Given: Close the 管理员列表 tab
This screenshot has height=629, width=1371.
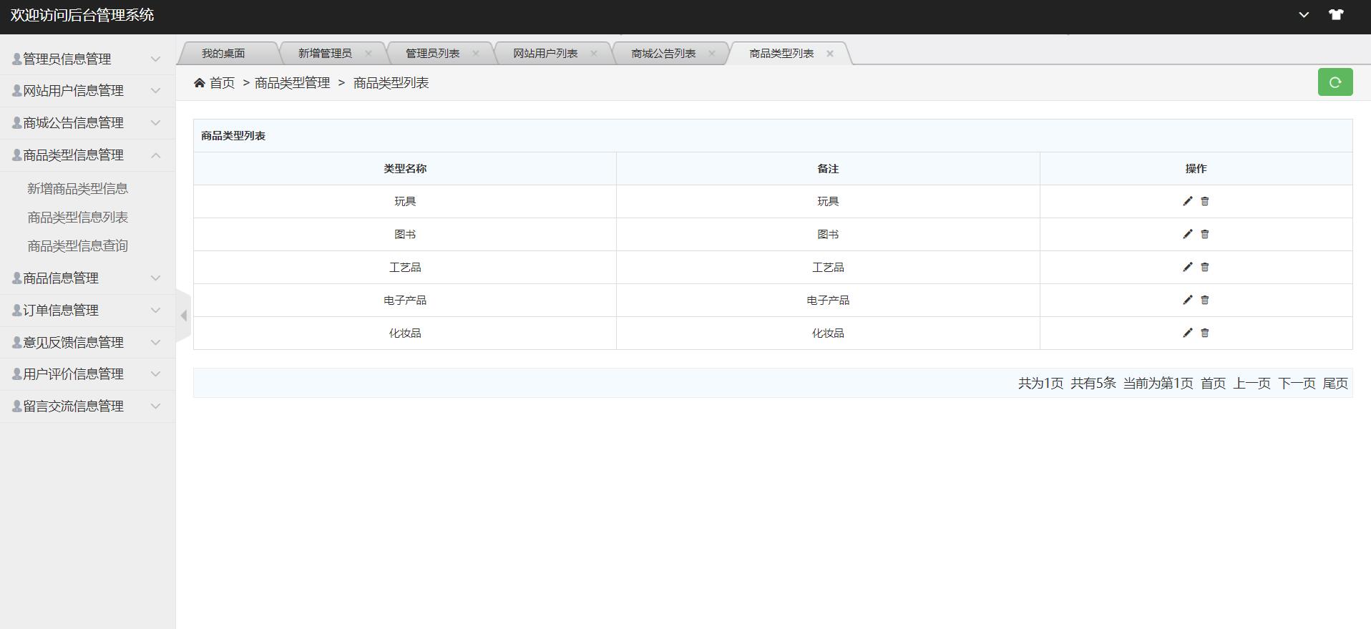Looking at the screenshot, I should click(476, 53).
